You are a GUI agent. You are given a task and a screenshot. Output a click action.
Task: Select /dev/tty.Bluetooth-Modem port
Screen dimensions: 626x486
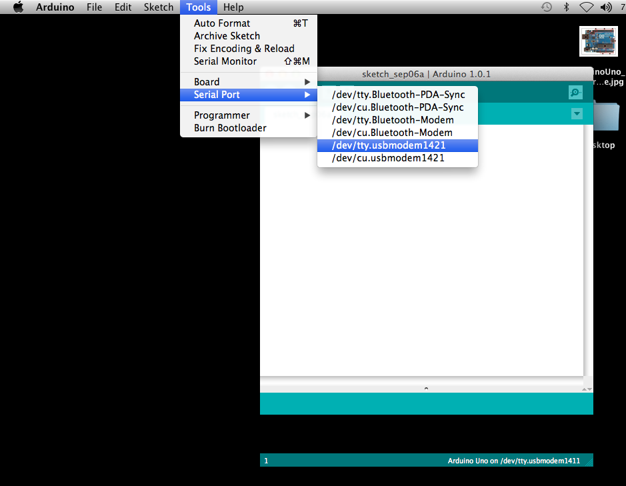397,120
